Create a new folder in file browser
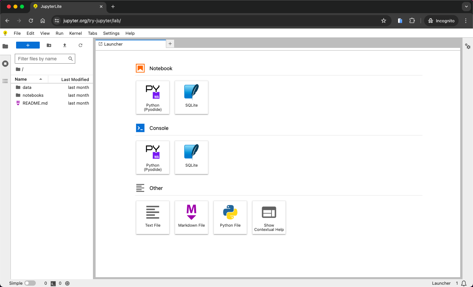 49,45
